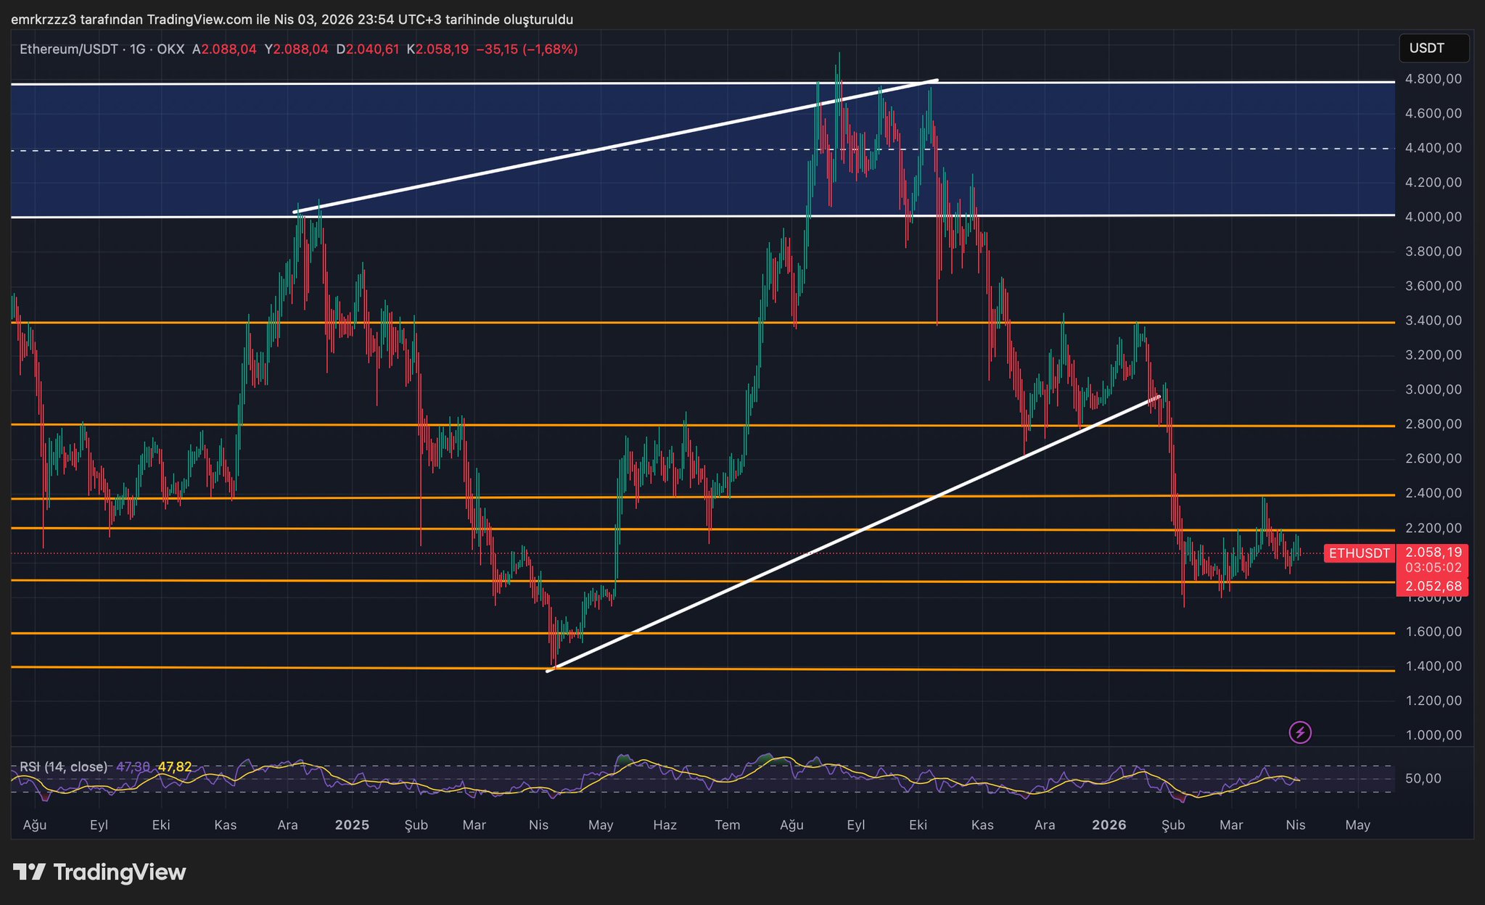Select the orange horizontal line at 1.600

(x=871, y=633)
